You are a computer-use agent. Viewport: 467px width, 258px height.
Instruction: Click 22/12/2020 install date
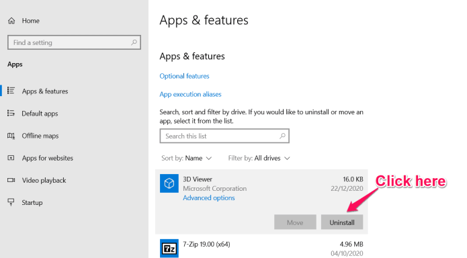[347, 189]
